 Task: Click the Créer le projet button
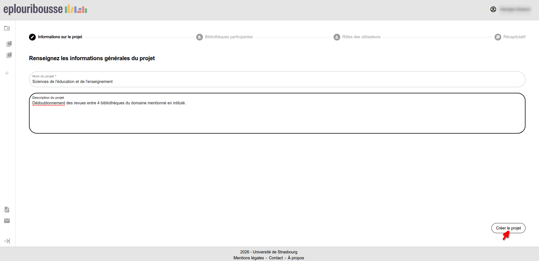[x=508, y=228]
